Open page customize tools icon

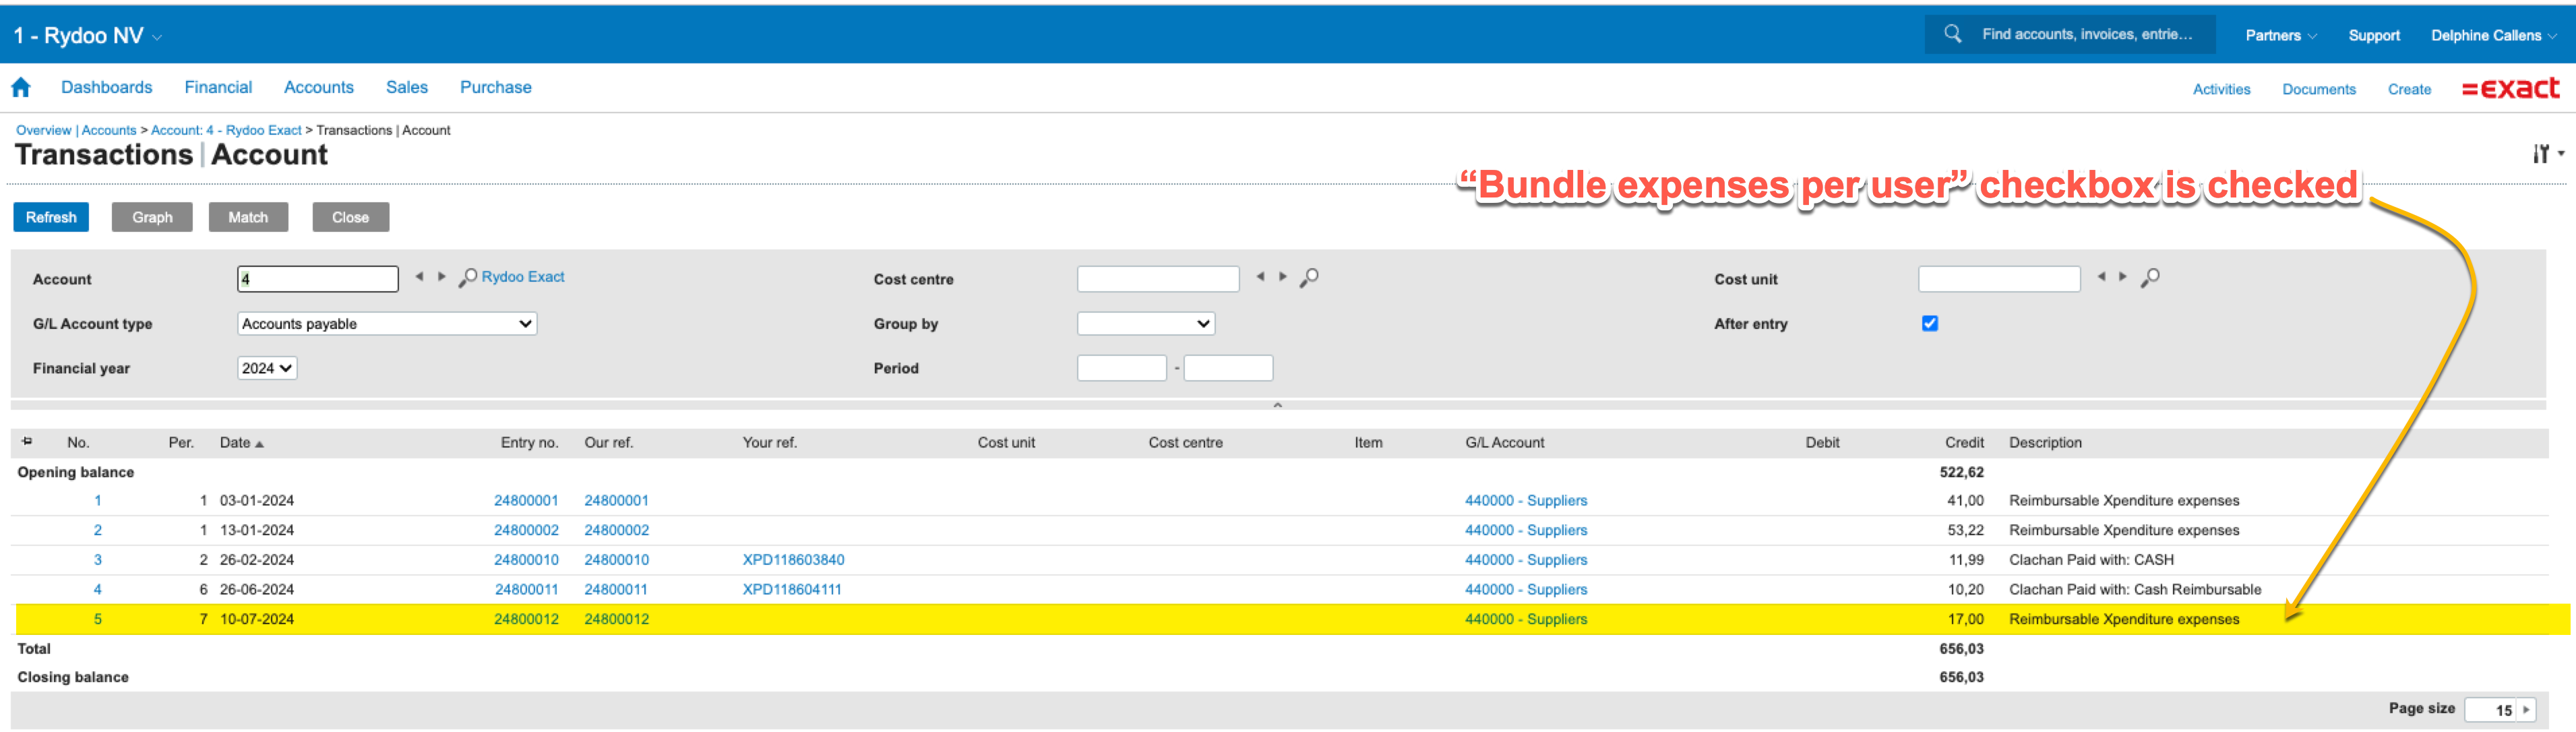(2541, 154)
